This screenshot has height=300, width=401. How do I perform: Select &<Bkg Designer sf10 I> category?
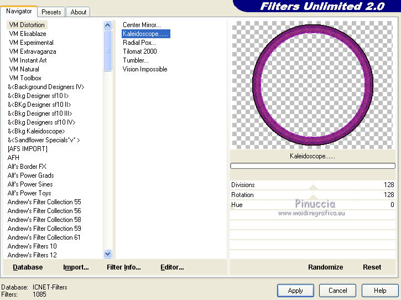(x=38, y=96)
